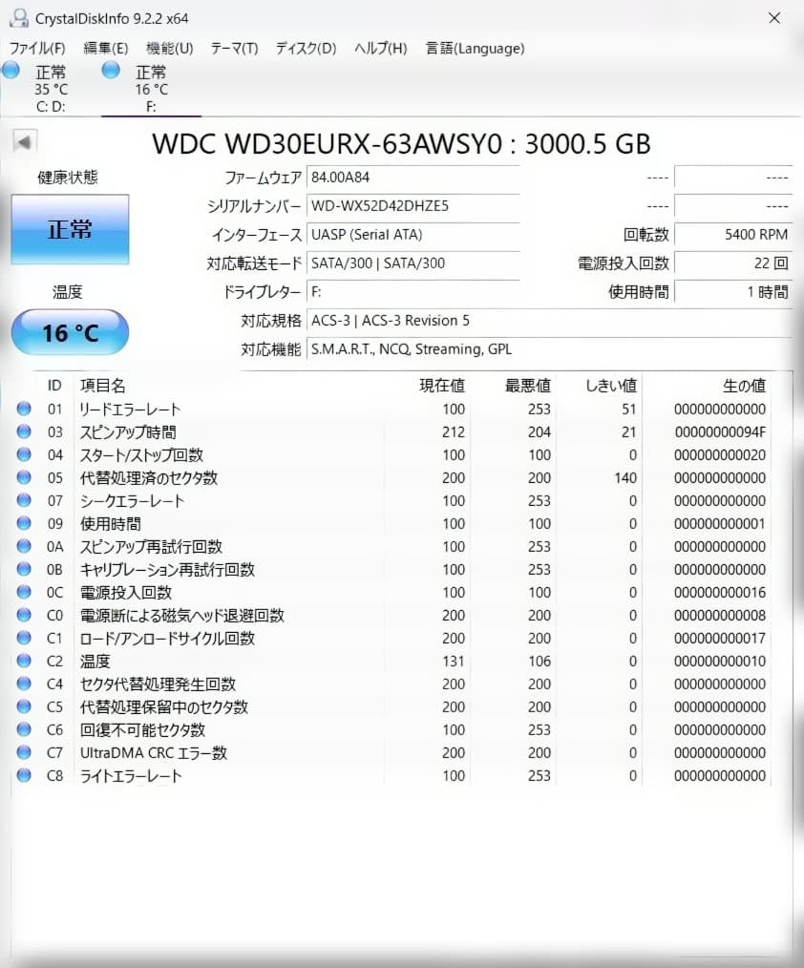Open the ディスク(D) menu
Image resolution: width=804 pixels, height=968 pixels.
point(304,48)
